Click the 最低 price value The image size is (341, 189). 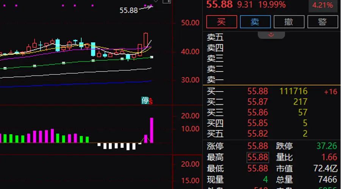[x=258, y=168]
